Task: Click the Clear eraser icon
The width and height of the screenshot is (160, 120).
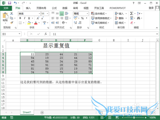Action: [132, 23]
